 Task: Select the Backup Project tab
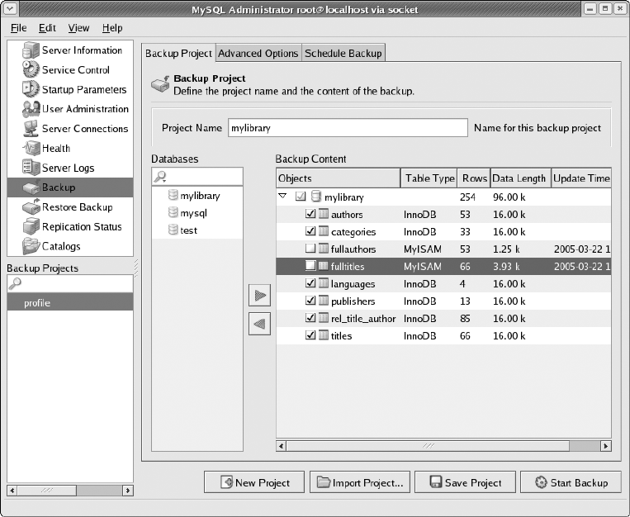[x=178, y=54]
